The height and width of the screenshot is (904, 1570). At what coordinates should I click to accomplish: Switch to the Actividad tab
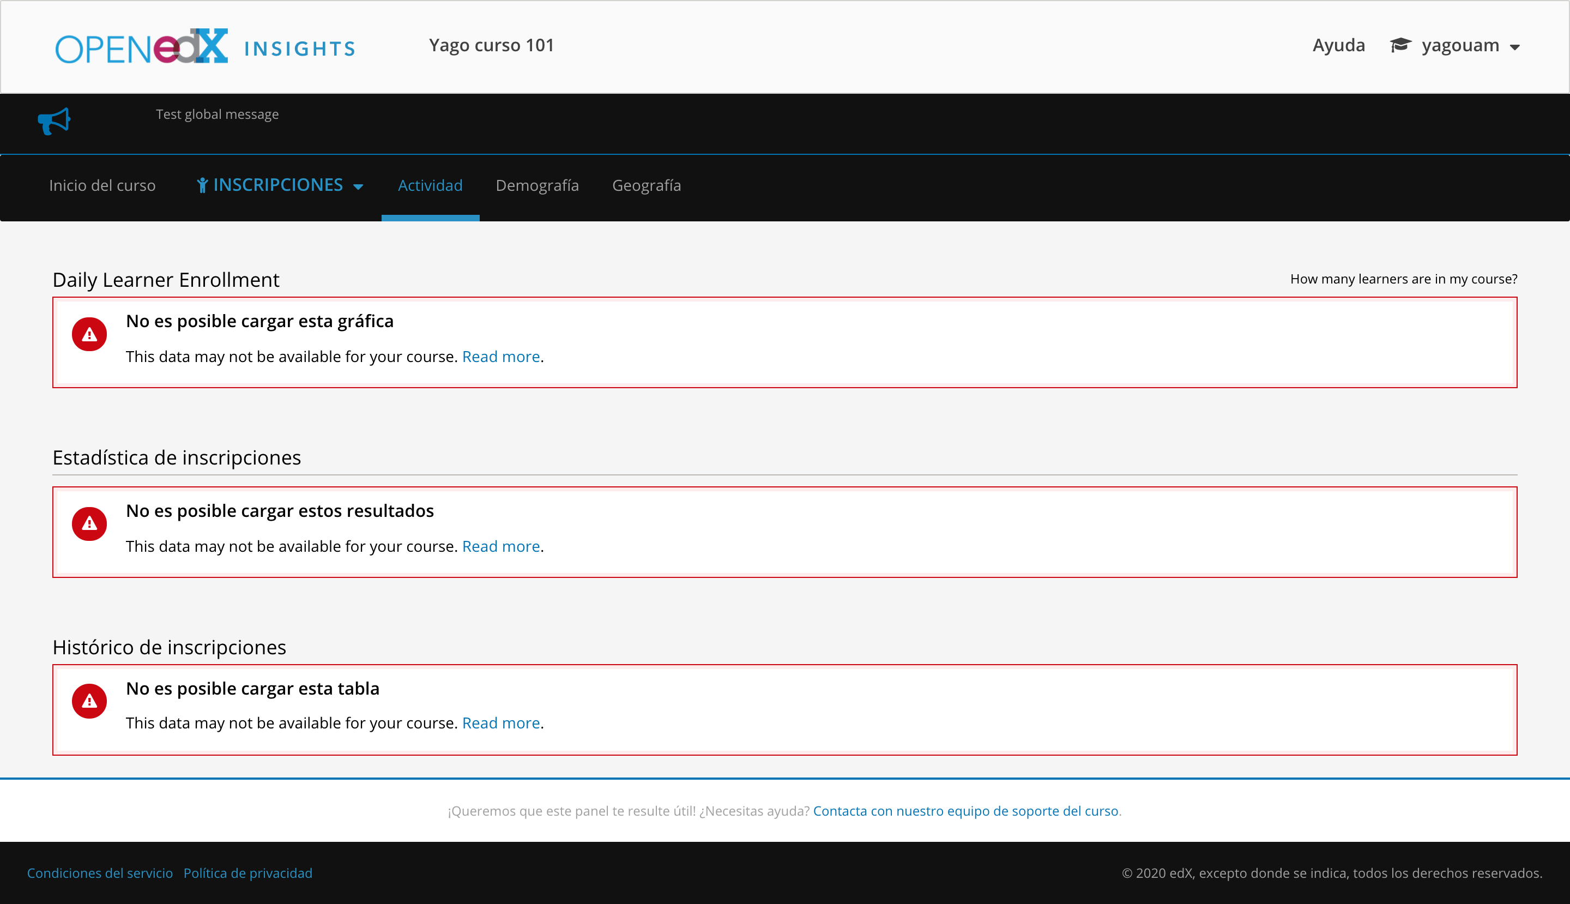(430, 185)
